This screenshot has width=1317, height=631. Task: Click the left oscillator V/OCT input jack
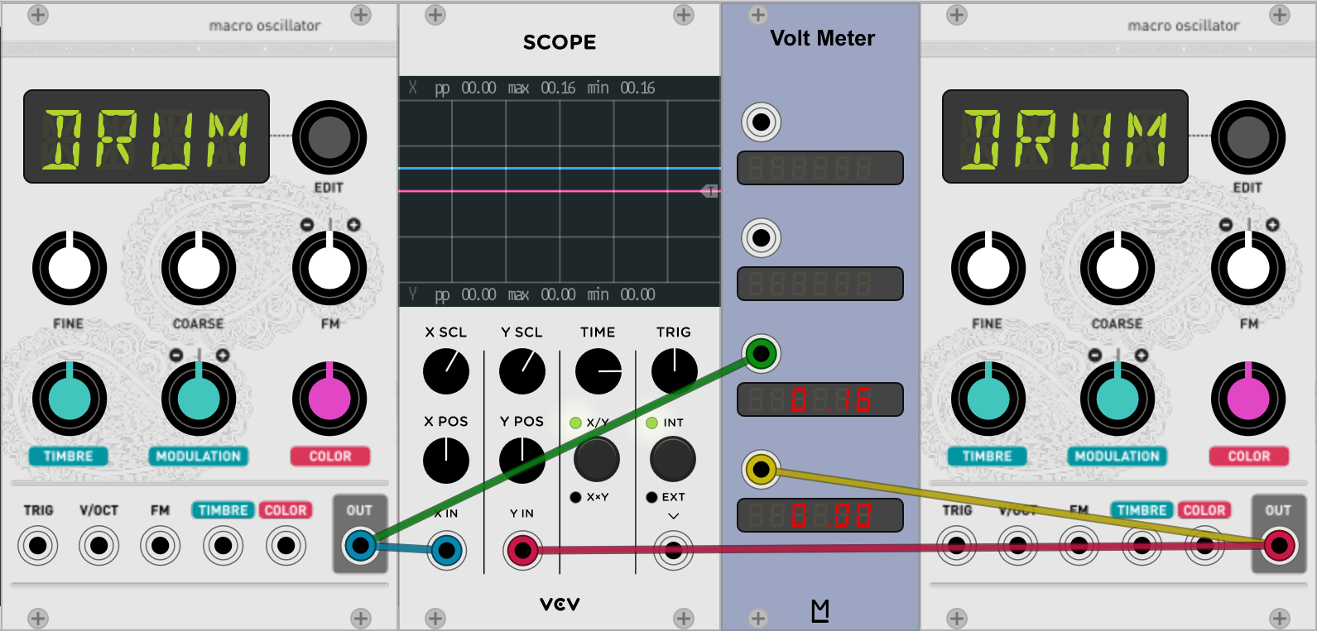[x=99, y=546]
